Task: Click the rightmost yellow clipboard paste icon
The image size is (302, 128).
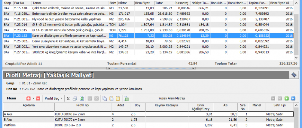Action: coord(118,99)
